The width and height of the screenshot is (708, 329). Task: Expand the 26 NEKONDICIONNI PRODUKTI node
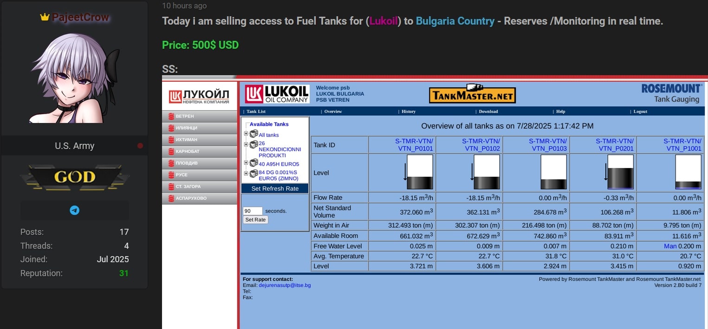pos(246,144)
